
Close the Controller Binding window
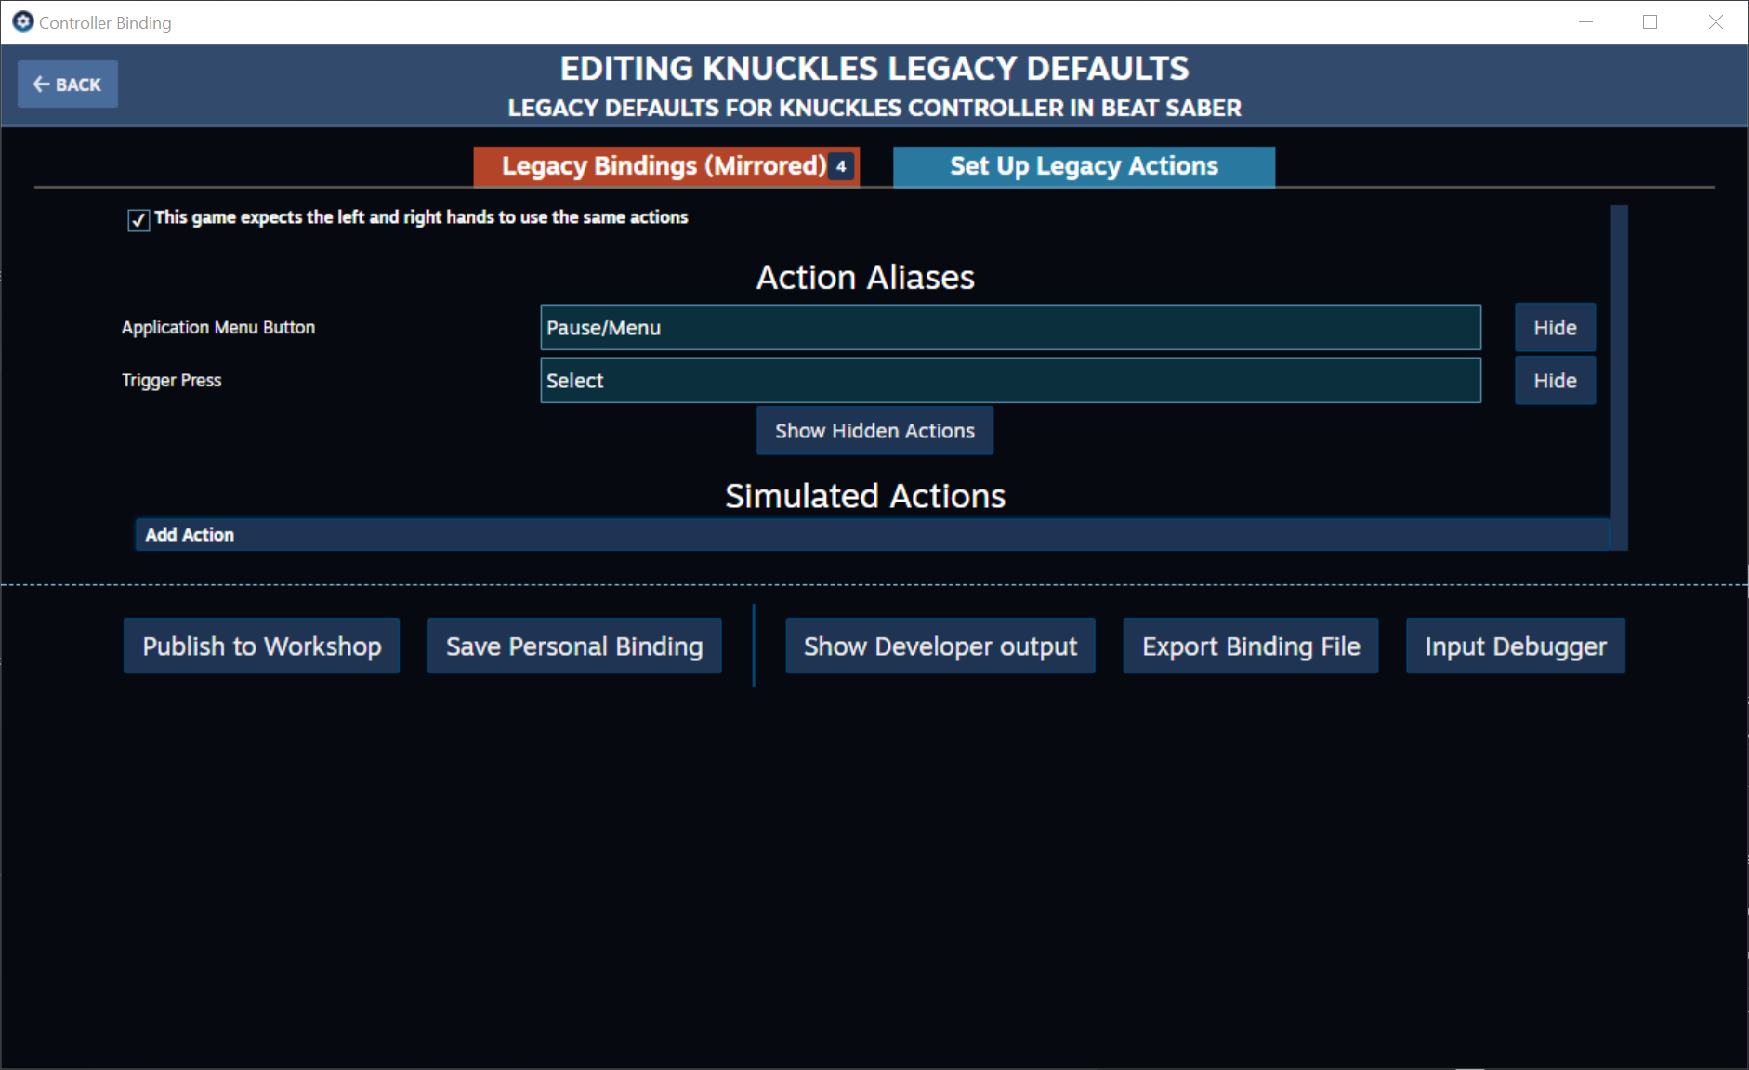(1716, 21)
